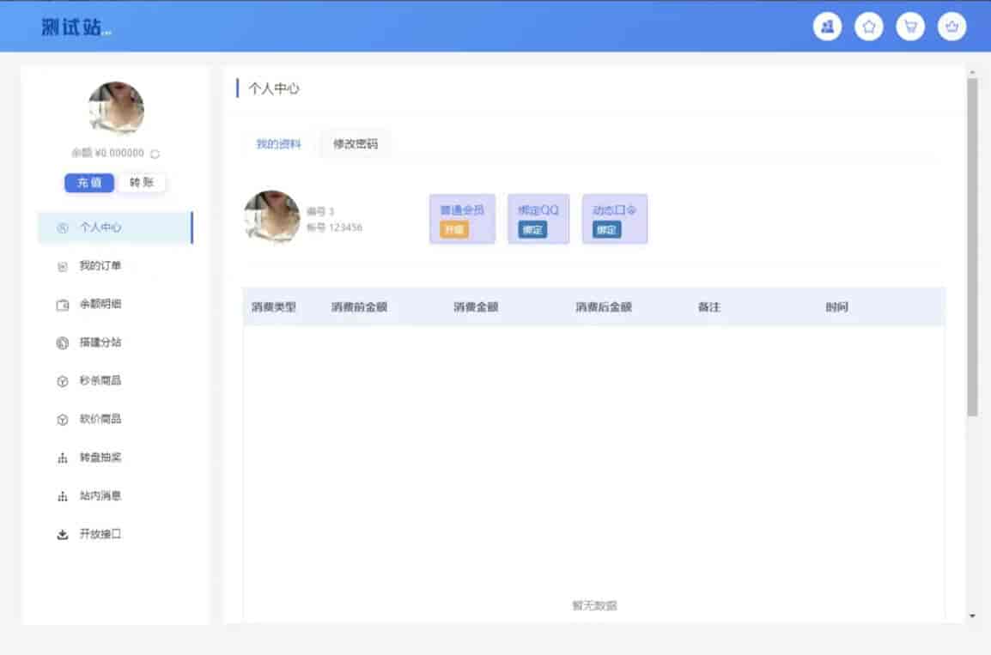
Task: Open 秒杀商品 in the sidebar
Action: pos(100,380)
